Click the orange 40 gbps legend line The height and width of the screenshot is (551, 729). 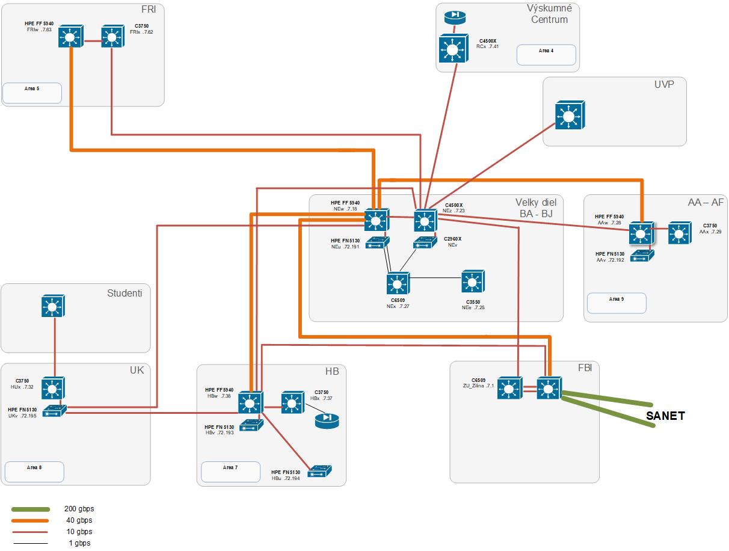[x=29, y=520]
